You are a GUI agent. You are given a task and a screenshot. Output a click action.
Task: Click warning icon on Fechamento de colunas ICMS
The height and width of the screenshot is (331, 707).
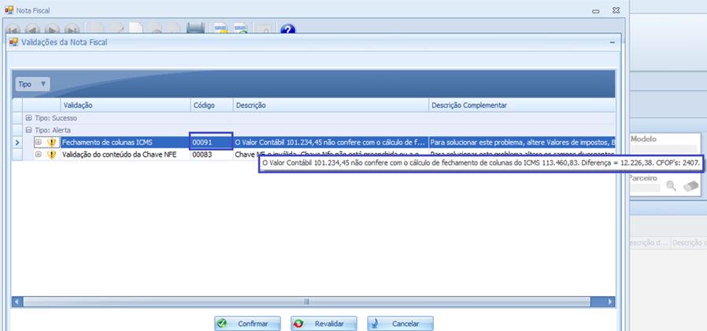pyautogui.click(x=52, y=142)
